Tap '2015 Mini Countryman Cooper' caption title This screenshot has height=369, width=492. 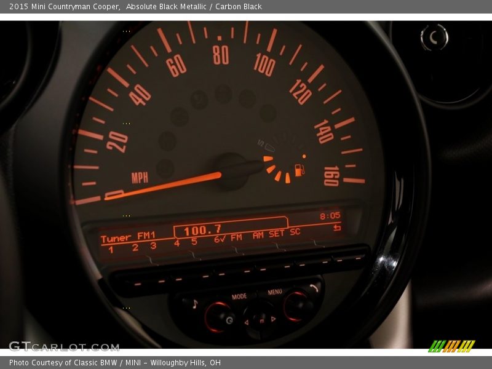[65, 7]
